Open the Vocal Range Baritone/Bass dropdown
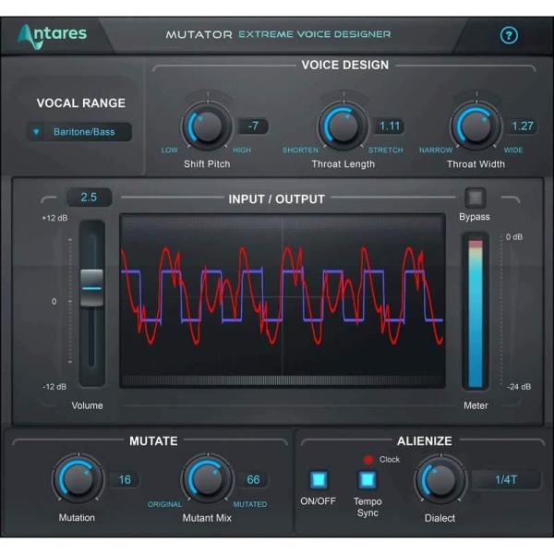The image size is (554, 554). coord(79,132)
